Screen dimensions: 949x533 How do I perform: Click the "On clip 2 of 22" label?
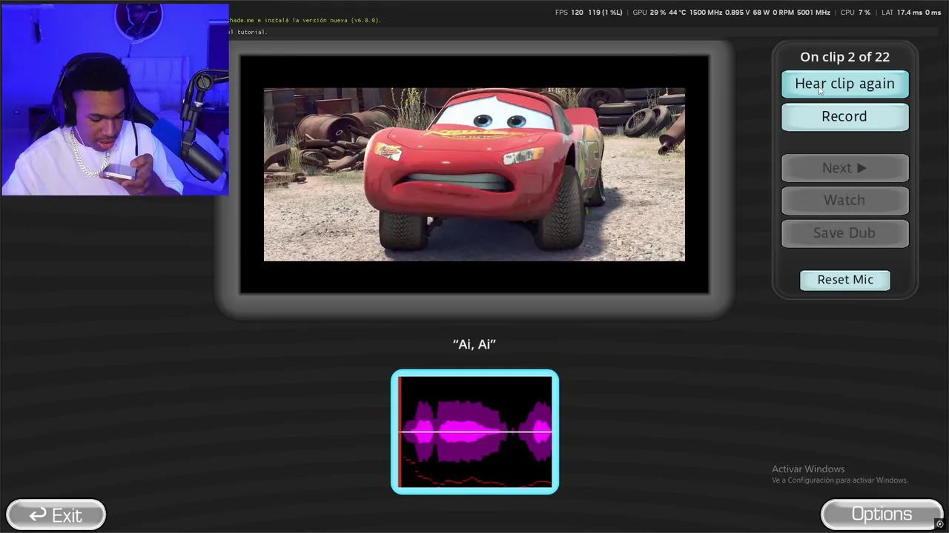click(x=844, y=57)
